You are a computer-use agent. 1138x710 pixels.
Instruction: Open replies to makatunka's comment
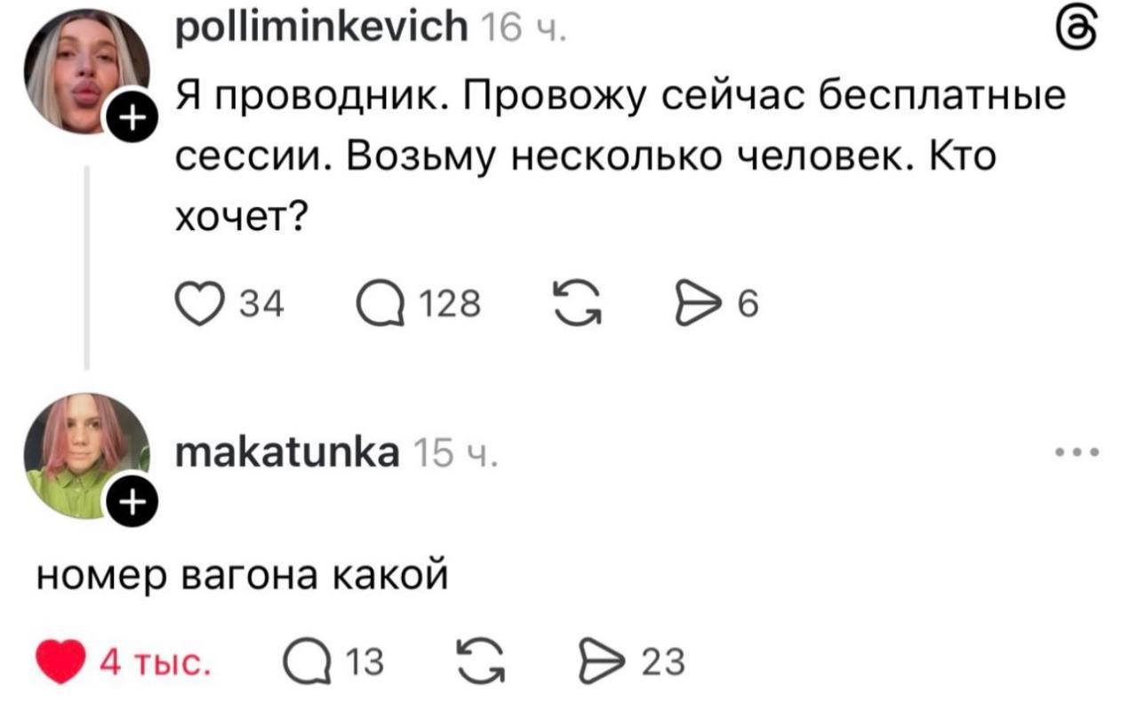coord(307,663)
